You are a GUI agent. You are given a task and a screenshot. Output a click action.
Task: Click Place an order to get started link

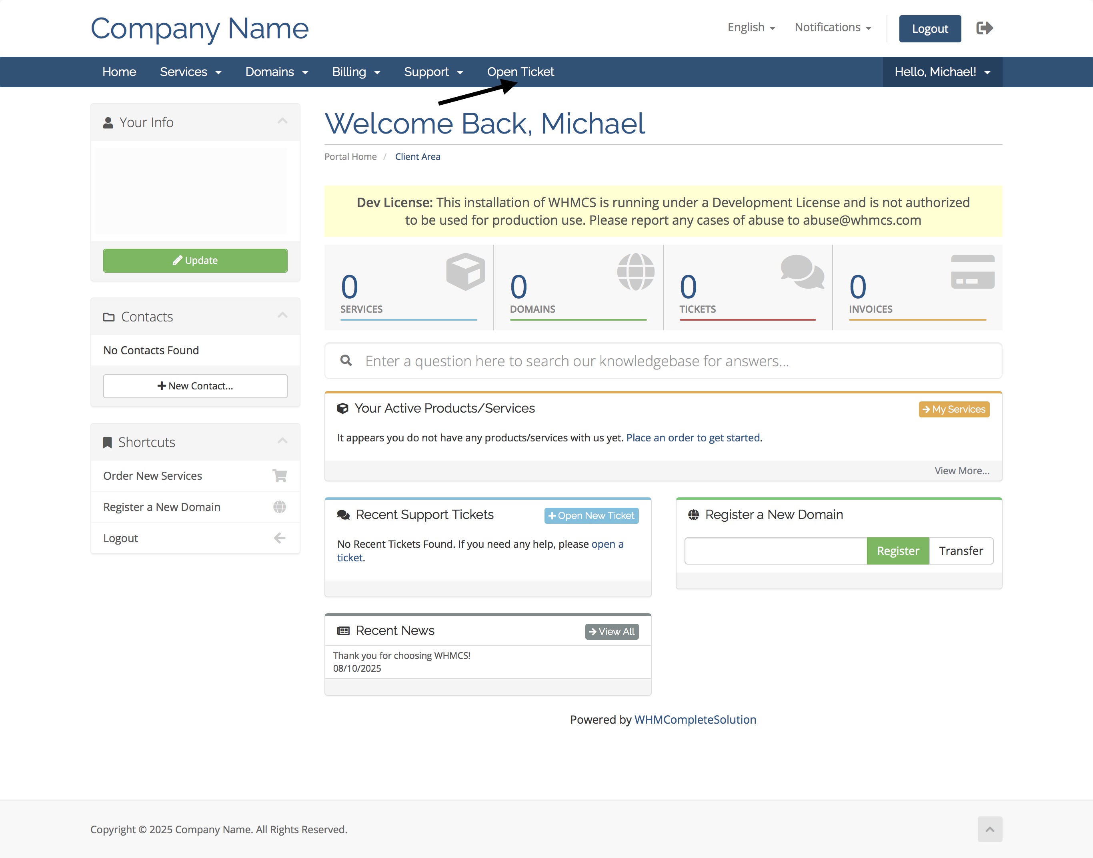click(693, 437)
